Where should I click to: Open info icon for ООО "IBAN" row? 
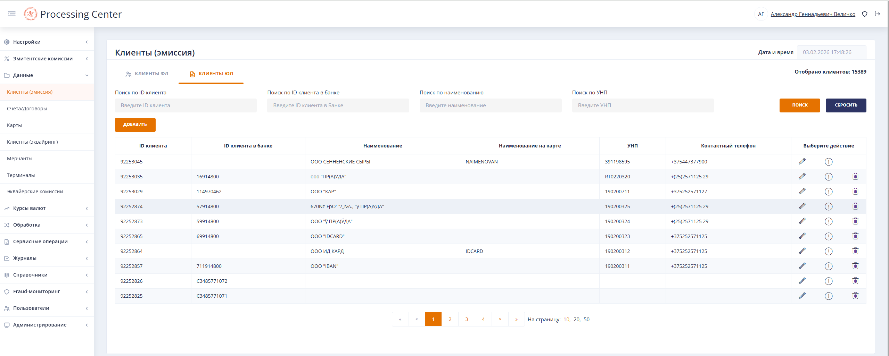pos(829,266)
